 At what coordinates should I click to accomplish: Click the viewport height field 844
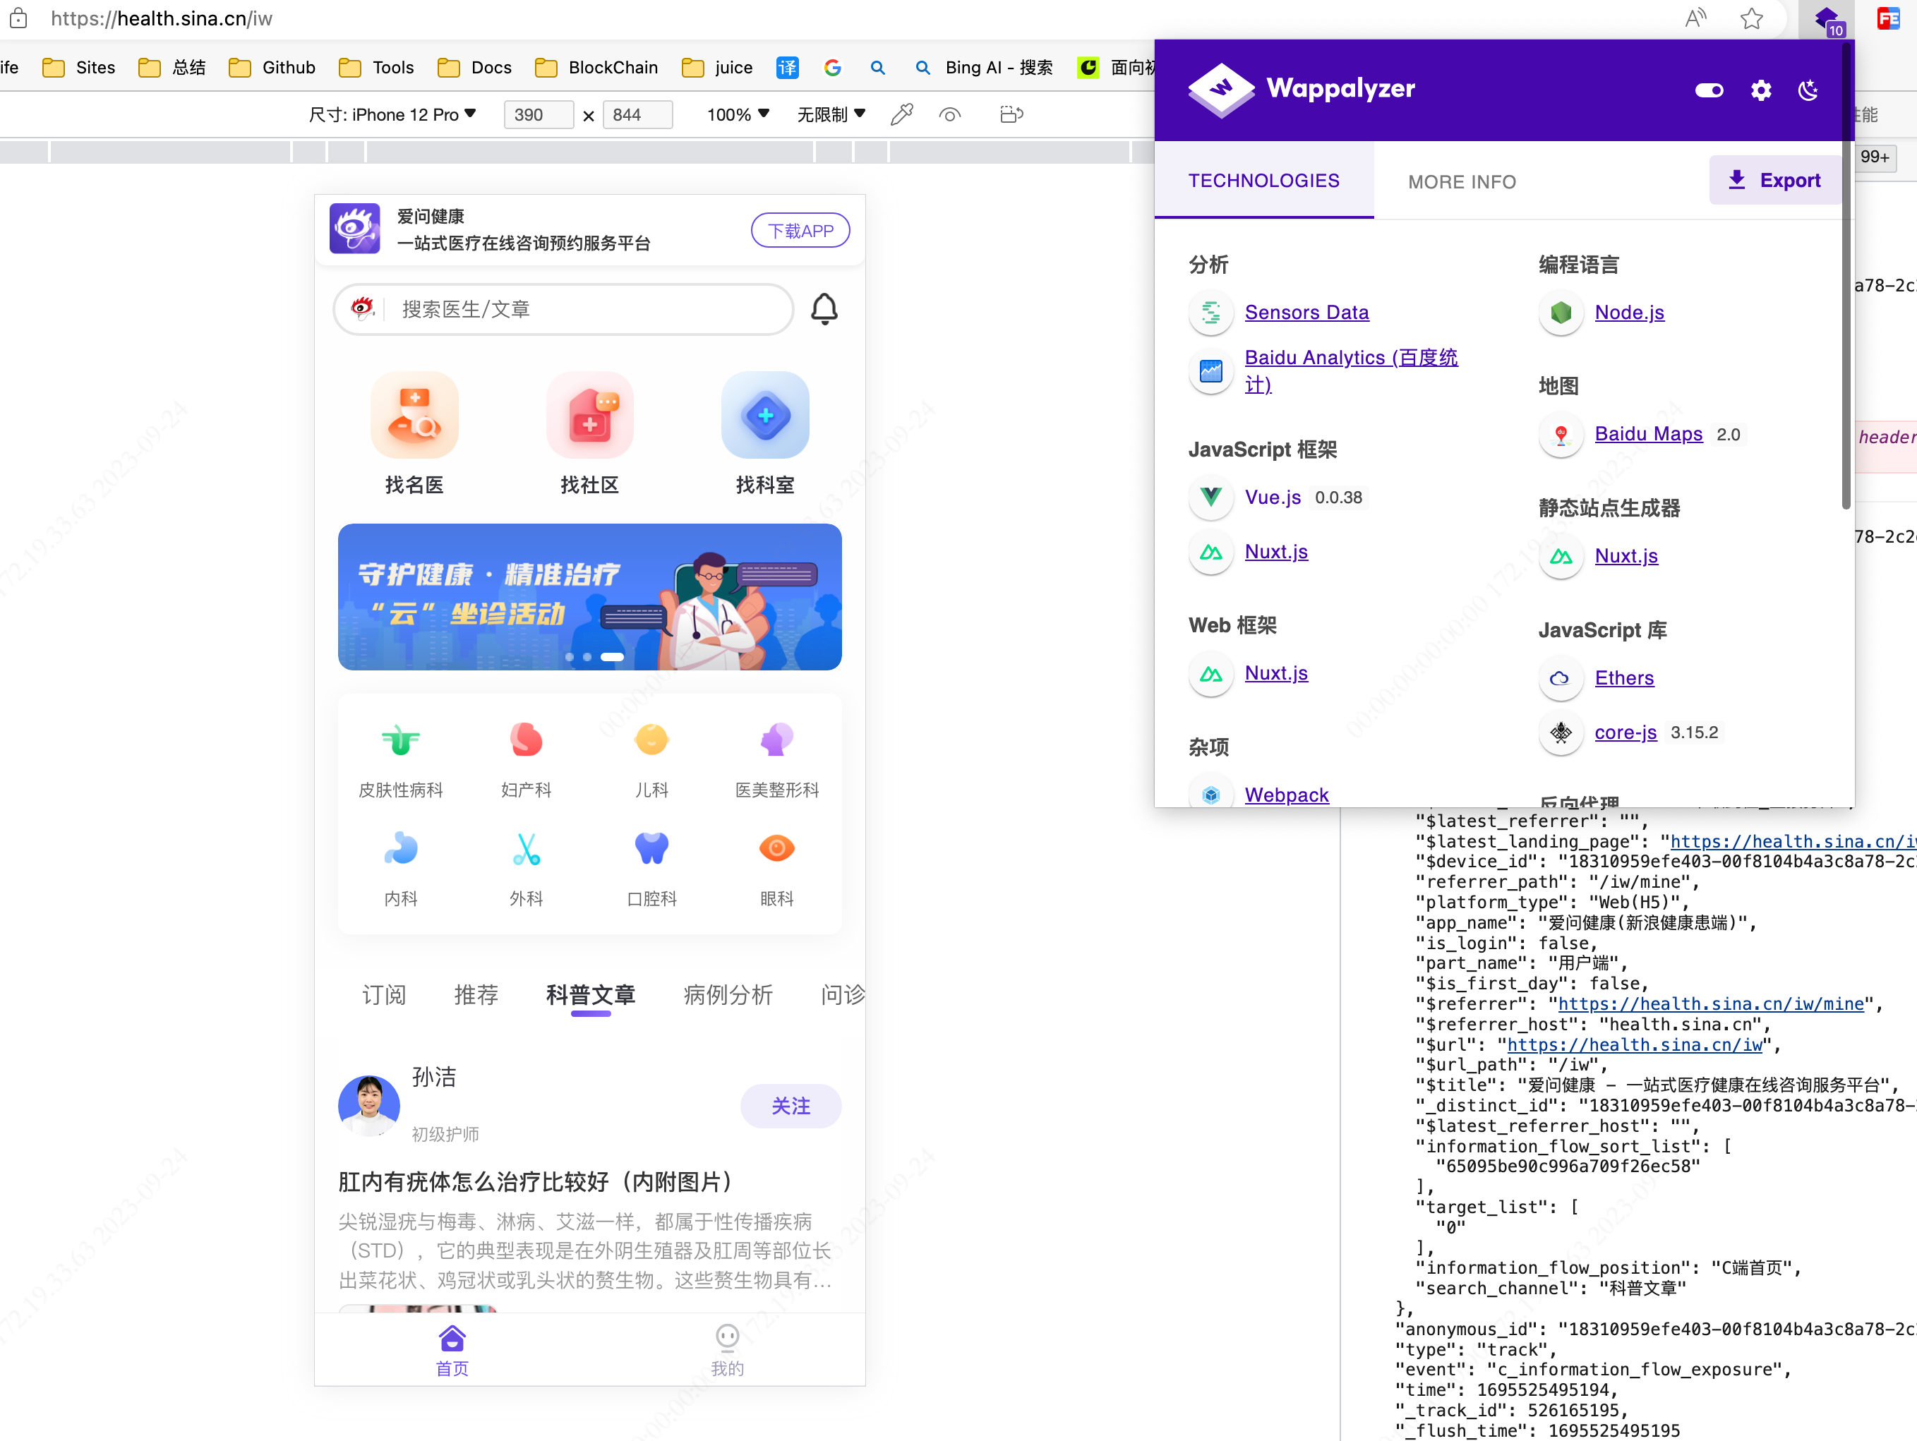637,114
